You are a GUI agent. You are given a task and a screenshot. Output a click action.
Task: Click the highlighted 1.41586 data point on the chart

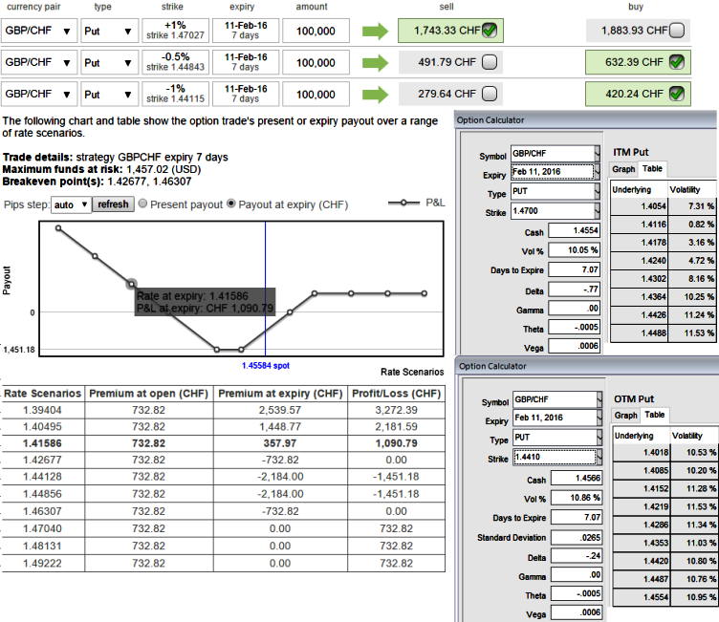coord(131,284)
